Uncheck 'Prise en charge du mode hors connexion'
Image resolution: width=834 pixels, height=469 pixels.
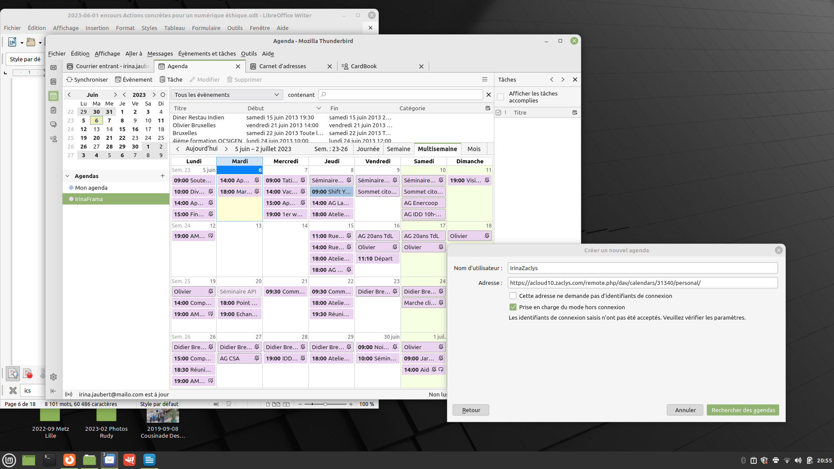[x=513, y=307]
